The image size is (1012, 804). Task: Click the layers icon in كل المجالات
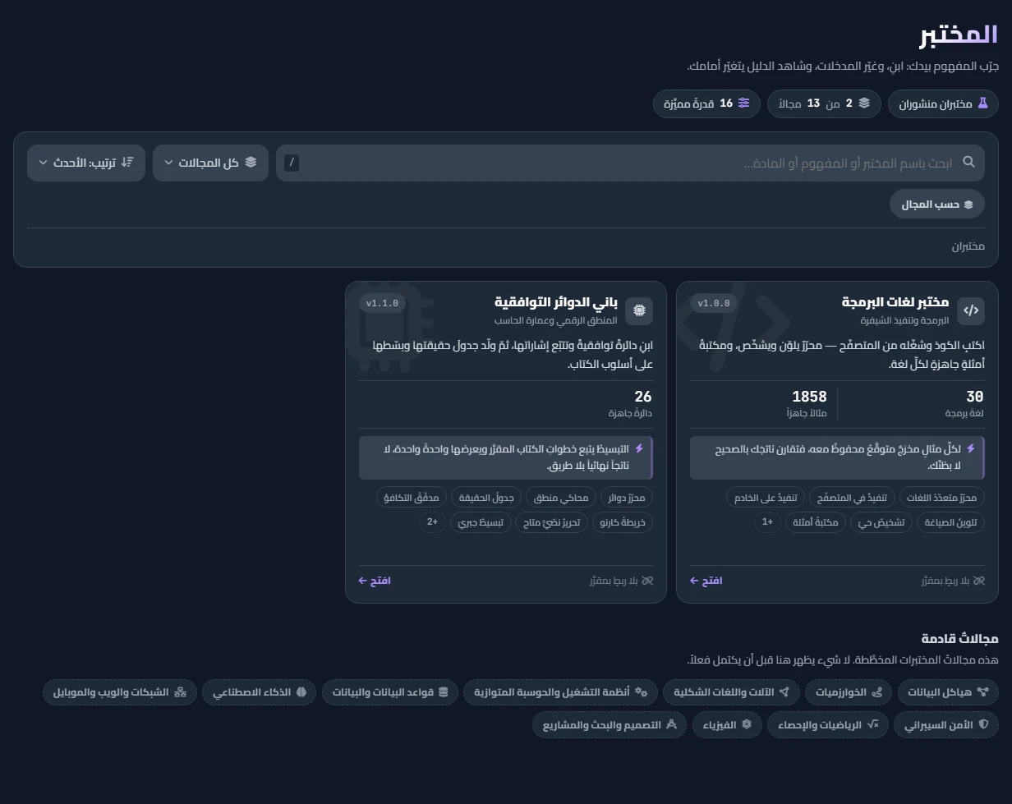point(251,163)
